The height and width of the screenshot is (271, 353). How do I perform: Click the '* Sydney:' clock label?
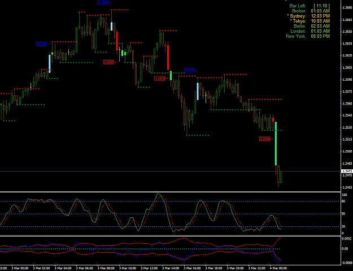coord(297,16)
